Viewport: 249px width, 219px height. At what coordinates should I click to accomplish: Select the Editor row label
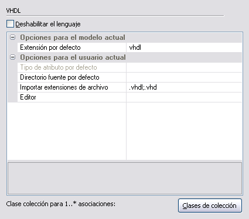point(71,97)
